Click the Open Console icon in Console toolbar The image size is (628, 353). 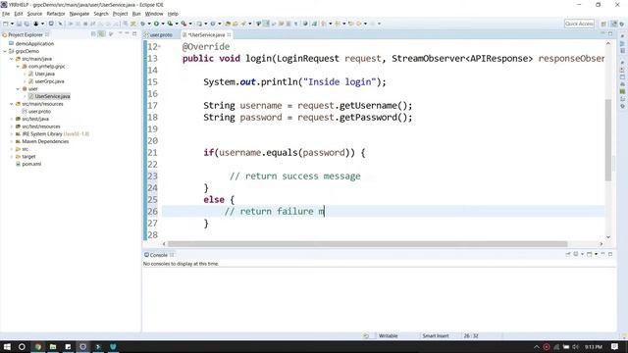(x=589, y=254)
